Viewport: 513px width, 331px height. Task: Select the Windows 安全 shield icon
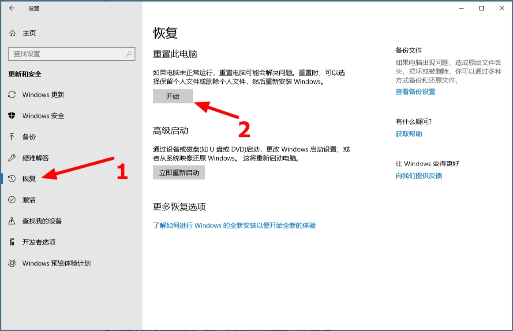coord(11,116)
